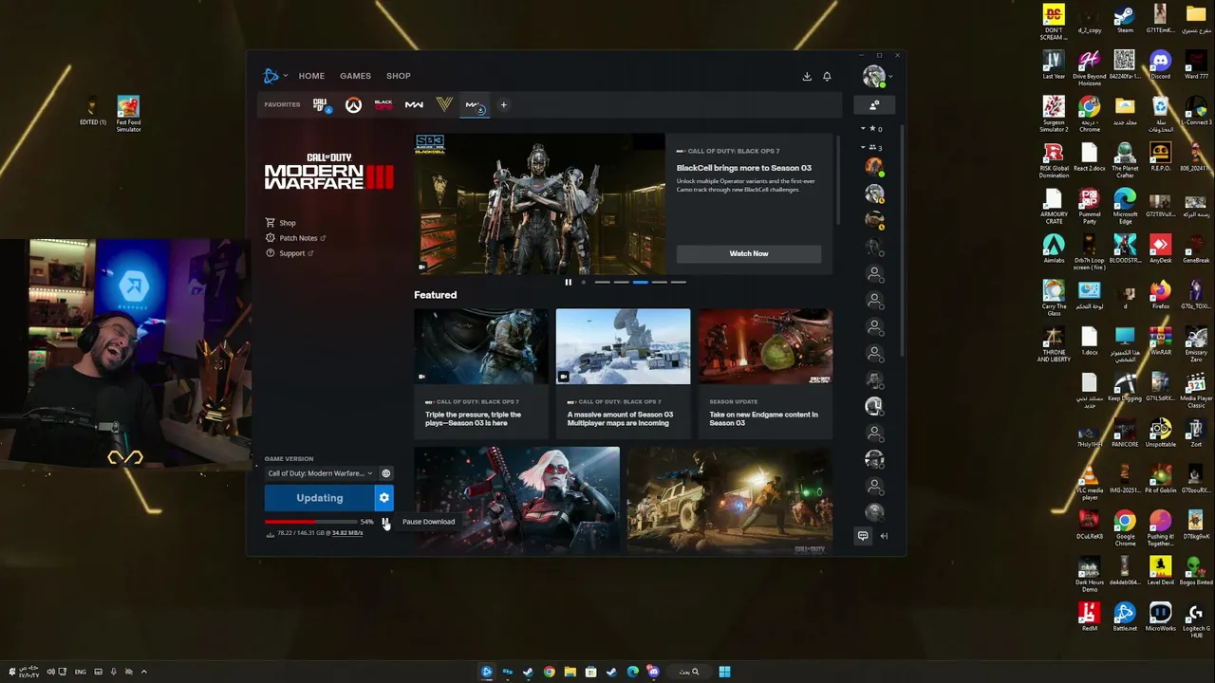1215x683 pixels.
Task: Open Pummel Party desktop shortcut
Action: coord(1089,204)
